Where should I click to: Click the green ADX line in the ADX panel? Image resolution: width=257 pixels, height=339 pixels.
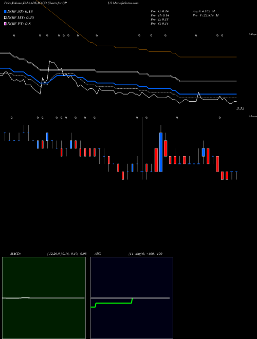tap(114, 303)
